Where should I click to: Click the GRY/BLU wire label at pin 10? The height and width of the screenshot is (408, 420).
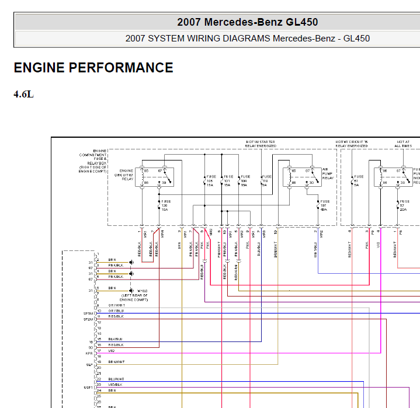pos(116,311)
